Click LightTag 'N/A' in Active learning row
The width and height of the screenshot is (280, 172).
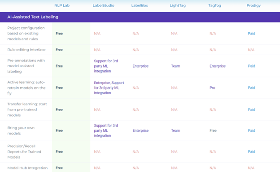[174, 88]
